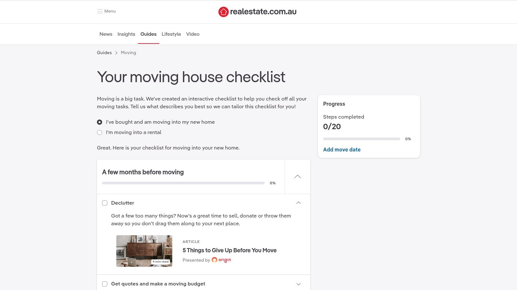Open '5 Things to Give Up Before You Move'
The image size is (517, 290).
point(229,250)
